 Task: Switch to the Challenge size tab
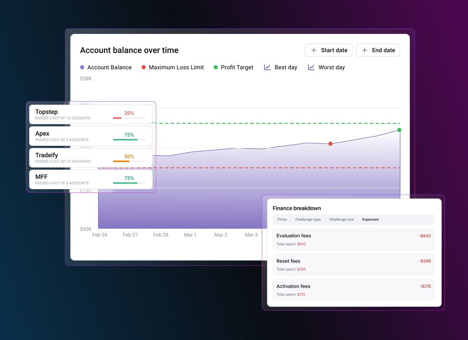tap(342, 220)
